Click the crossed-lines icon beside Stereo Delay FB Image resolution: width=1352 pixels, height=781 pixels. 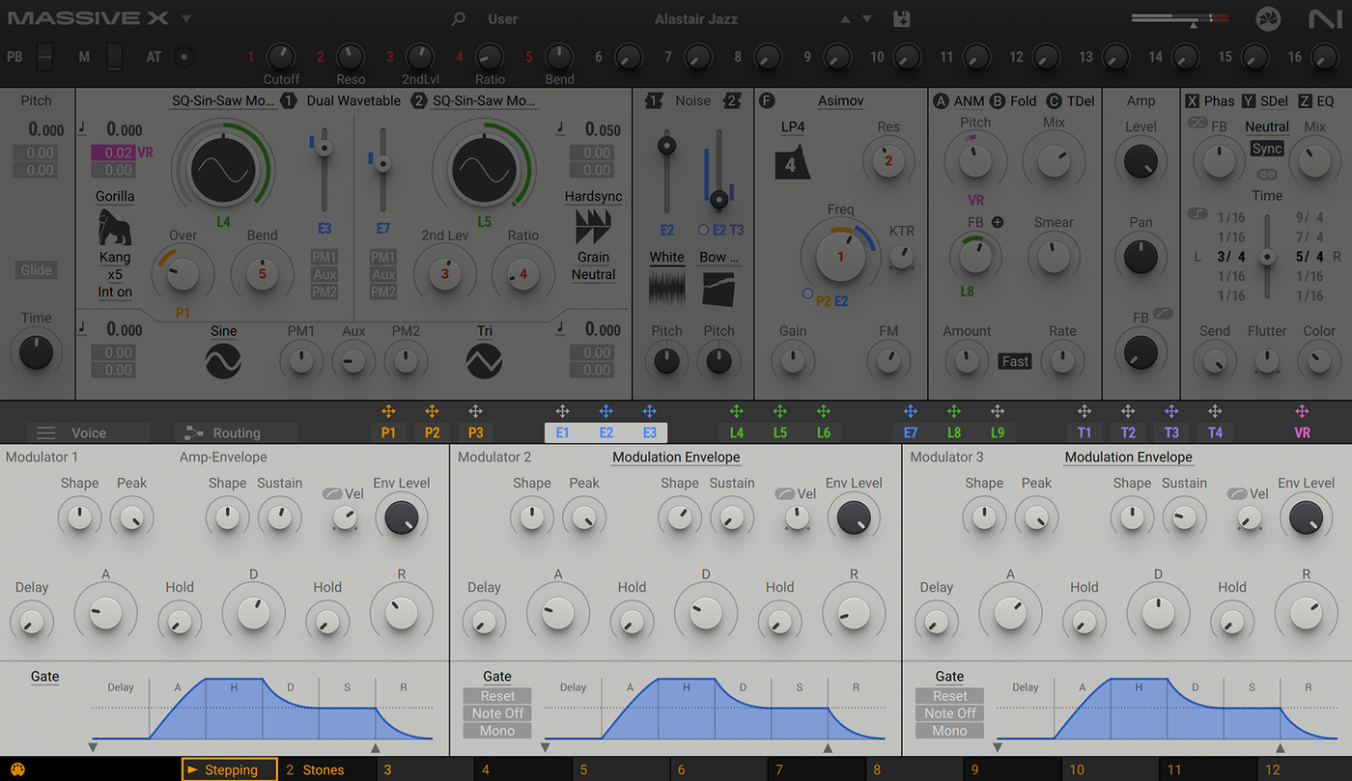click(x=1197, y=123)
